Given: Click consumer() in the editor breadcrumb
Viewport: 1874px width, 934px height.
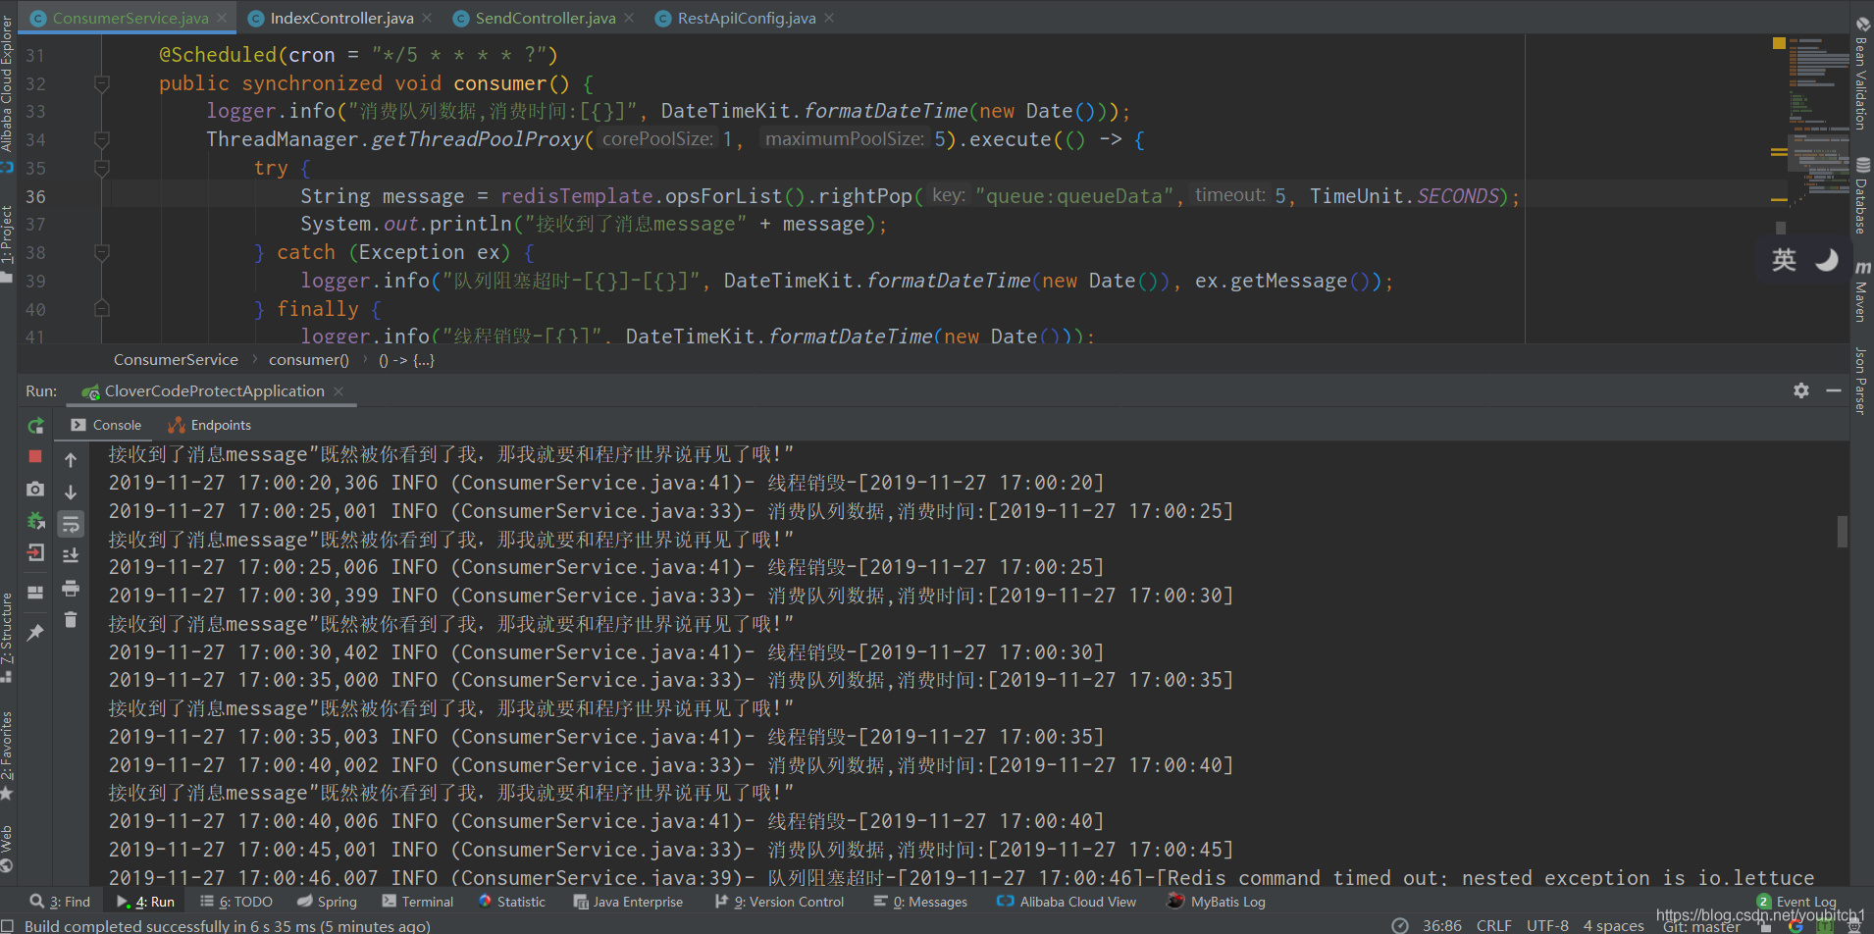Looking at the screenshot, I should click(309, 360).
